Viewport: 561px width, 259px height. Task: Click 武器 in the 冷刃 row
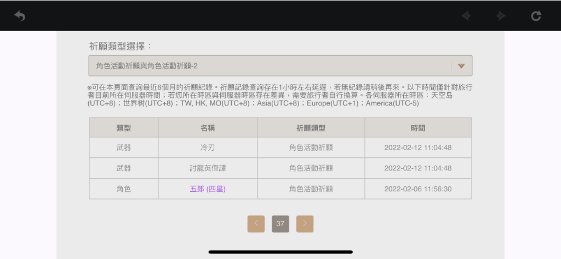(124, 148)
